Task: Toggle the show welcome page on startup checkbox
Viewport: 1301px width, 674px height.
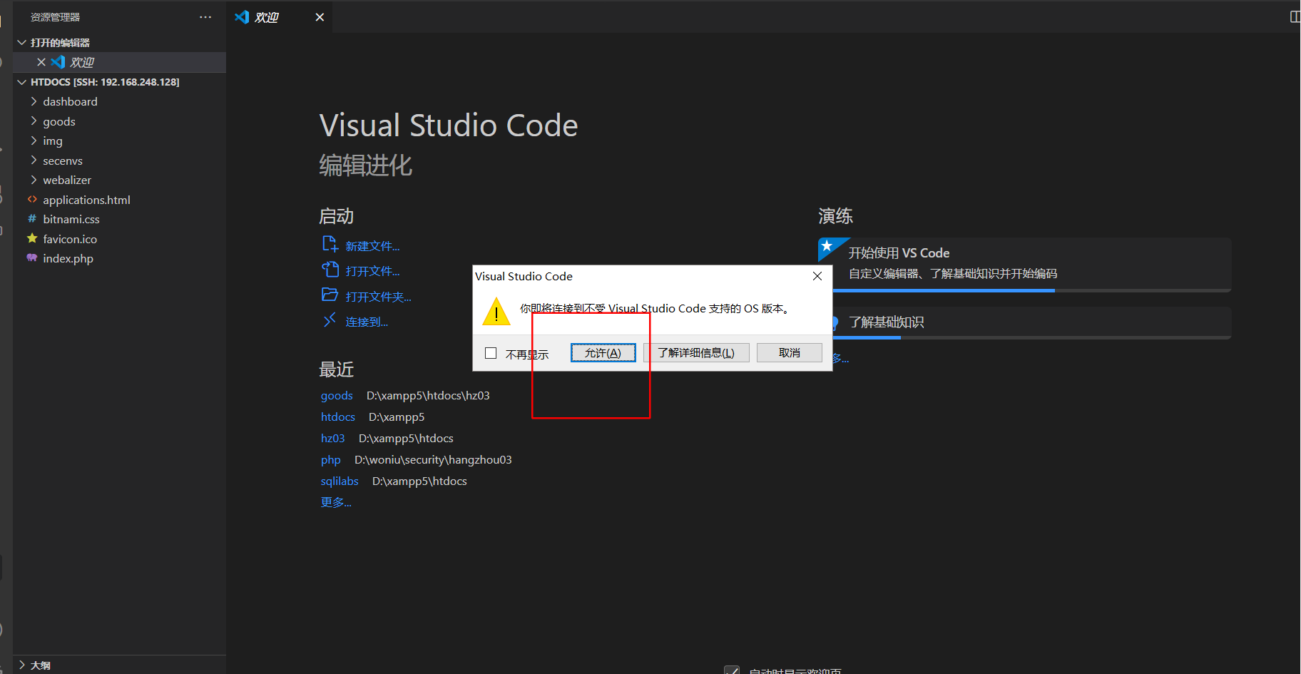Action: [732, 670]
